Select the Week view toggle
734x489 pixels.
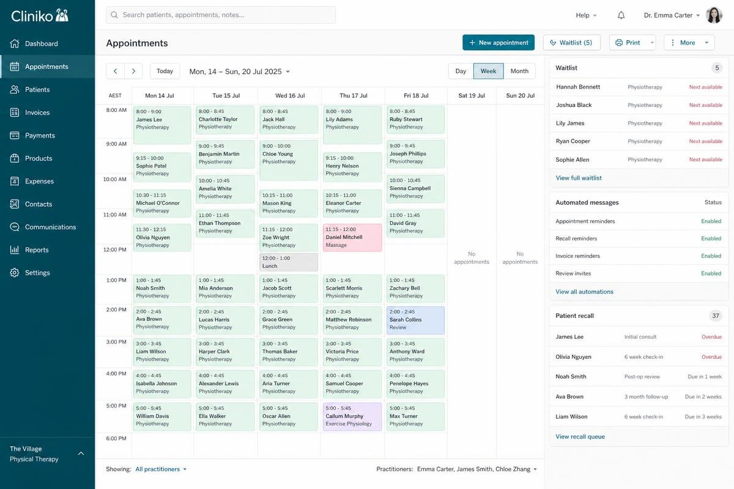pos(488,71)
